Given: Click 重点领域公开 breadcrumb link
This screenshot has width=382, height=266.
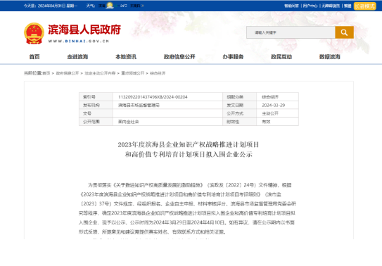Looking at the screenshot, I should 133,73.
